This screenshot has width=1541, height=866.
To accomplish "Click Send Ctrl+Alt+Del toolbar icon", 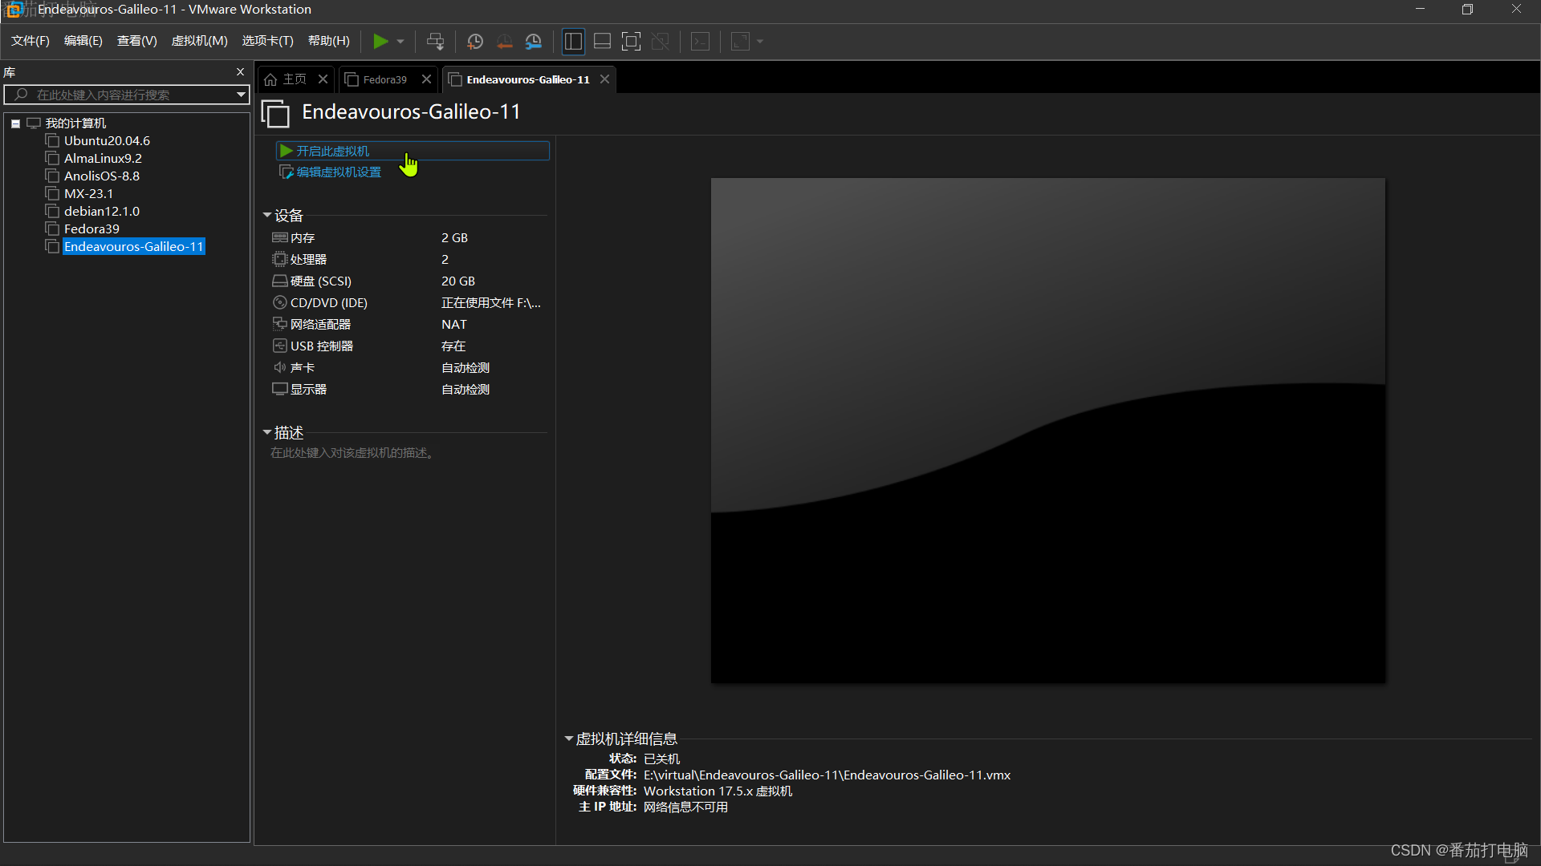I will click(x=436, y=42).
